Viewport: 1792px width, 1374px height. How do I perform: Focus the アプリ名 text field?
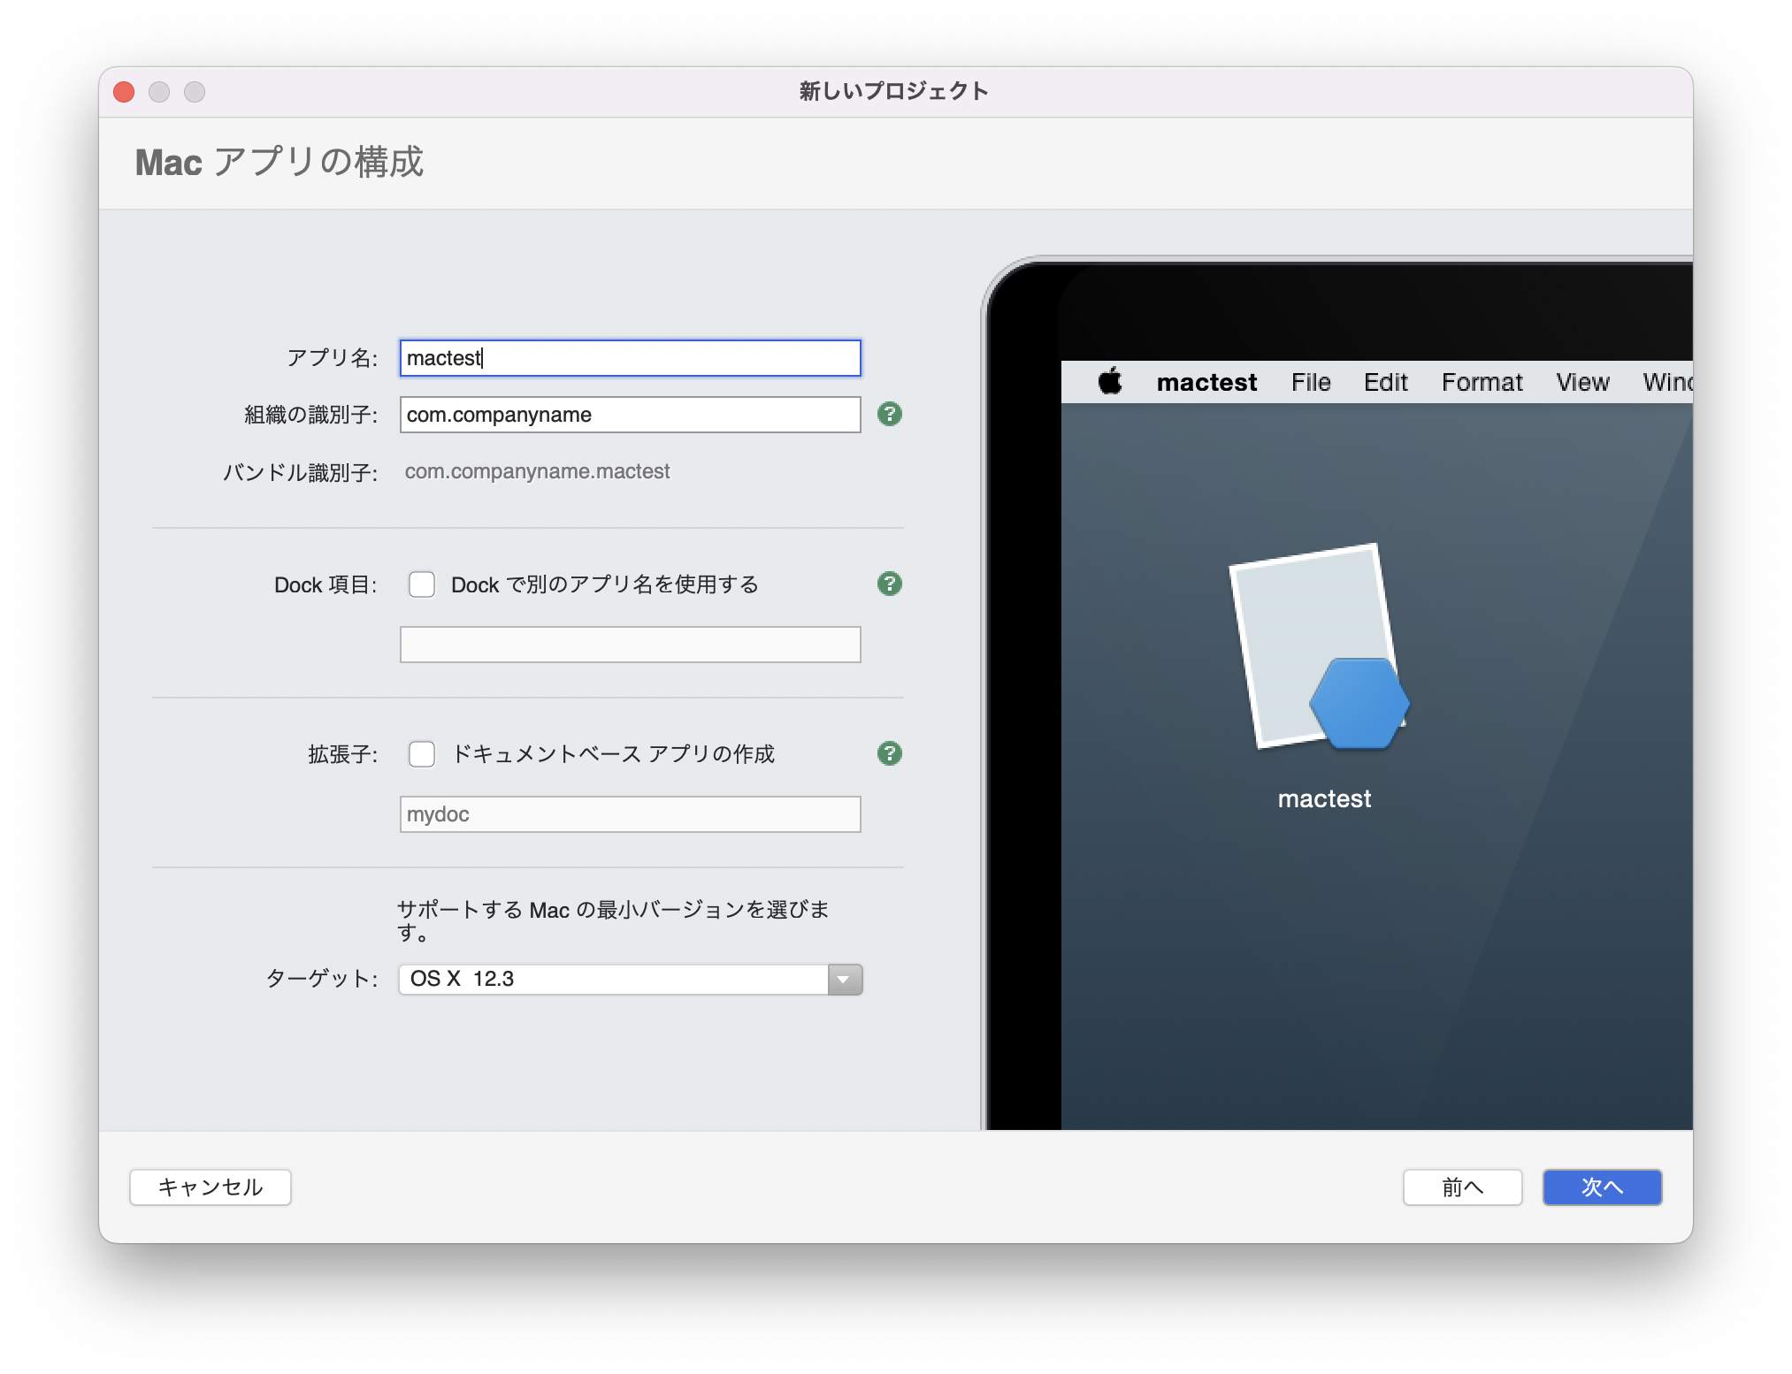631,358
